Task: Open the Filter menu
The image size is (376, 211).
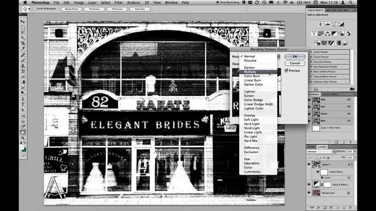Action: (119, 2)
